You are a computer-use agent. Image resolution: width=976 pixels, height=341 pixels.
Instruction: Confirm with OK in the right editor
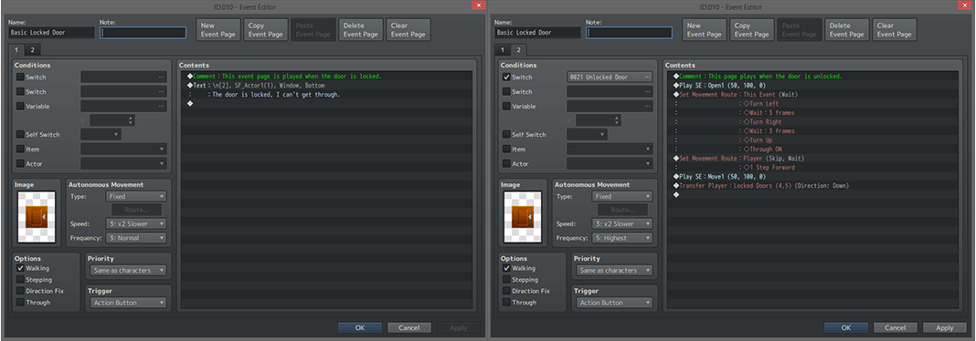coord(846,327)
